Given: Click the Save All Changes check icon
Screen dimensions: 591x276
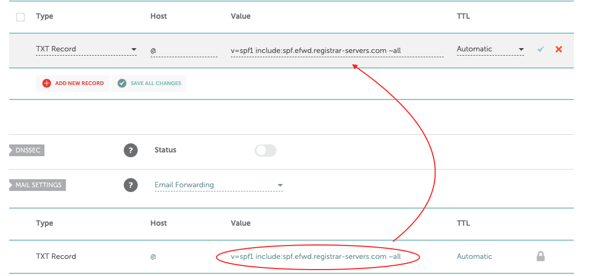Looking at the screenshot, I should pos(122,83).
